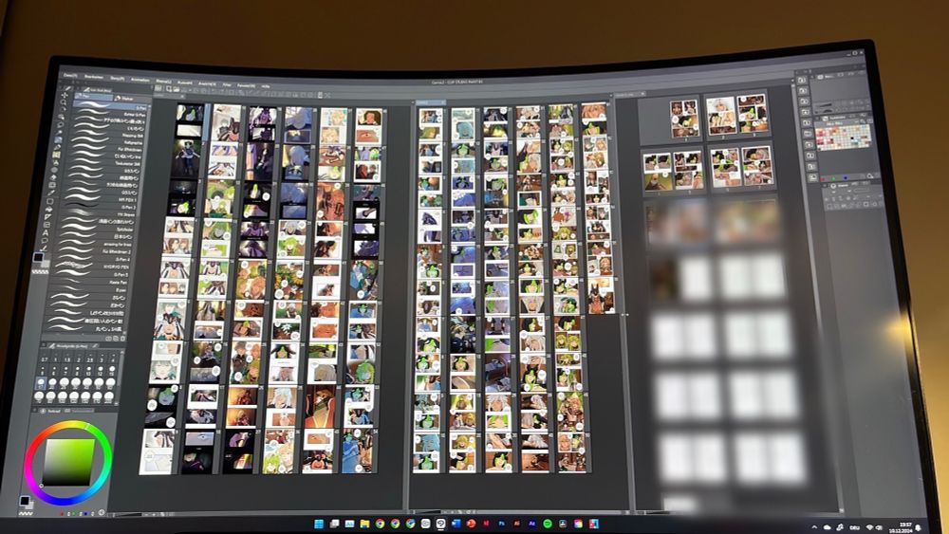The image size is (949, 534).
Task: Choose the amazing for lines brush
Action: (96, 245)
